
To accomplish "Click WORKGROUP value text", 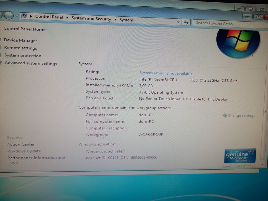I will pyautogui.click(x=151, y=134).
